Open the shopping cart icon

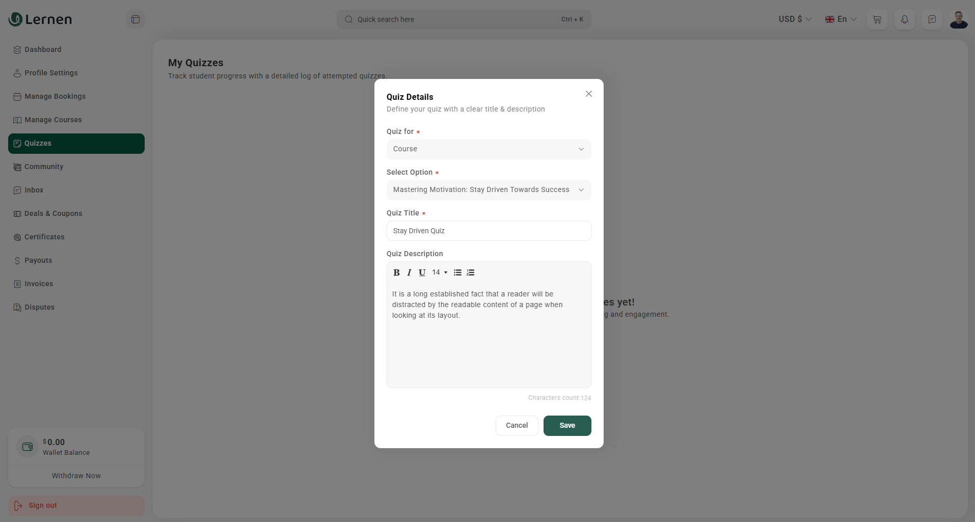(877, 19)
